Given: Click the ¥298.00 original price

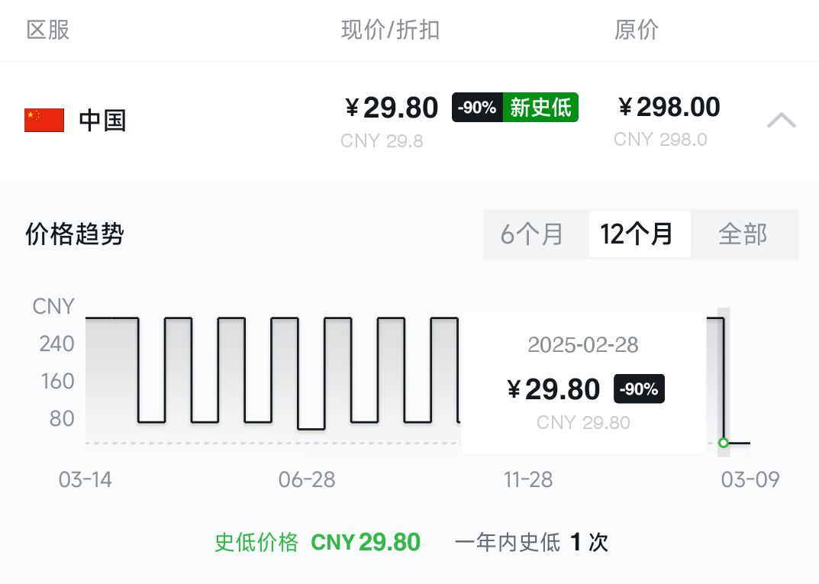Looking at the screenshot, I should click(669, 107).
